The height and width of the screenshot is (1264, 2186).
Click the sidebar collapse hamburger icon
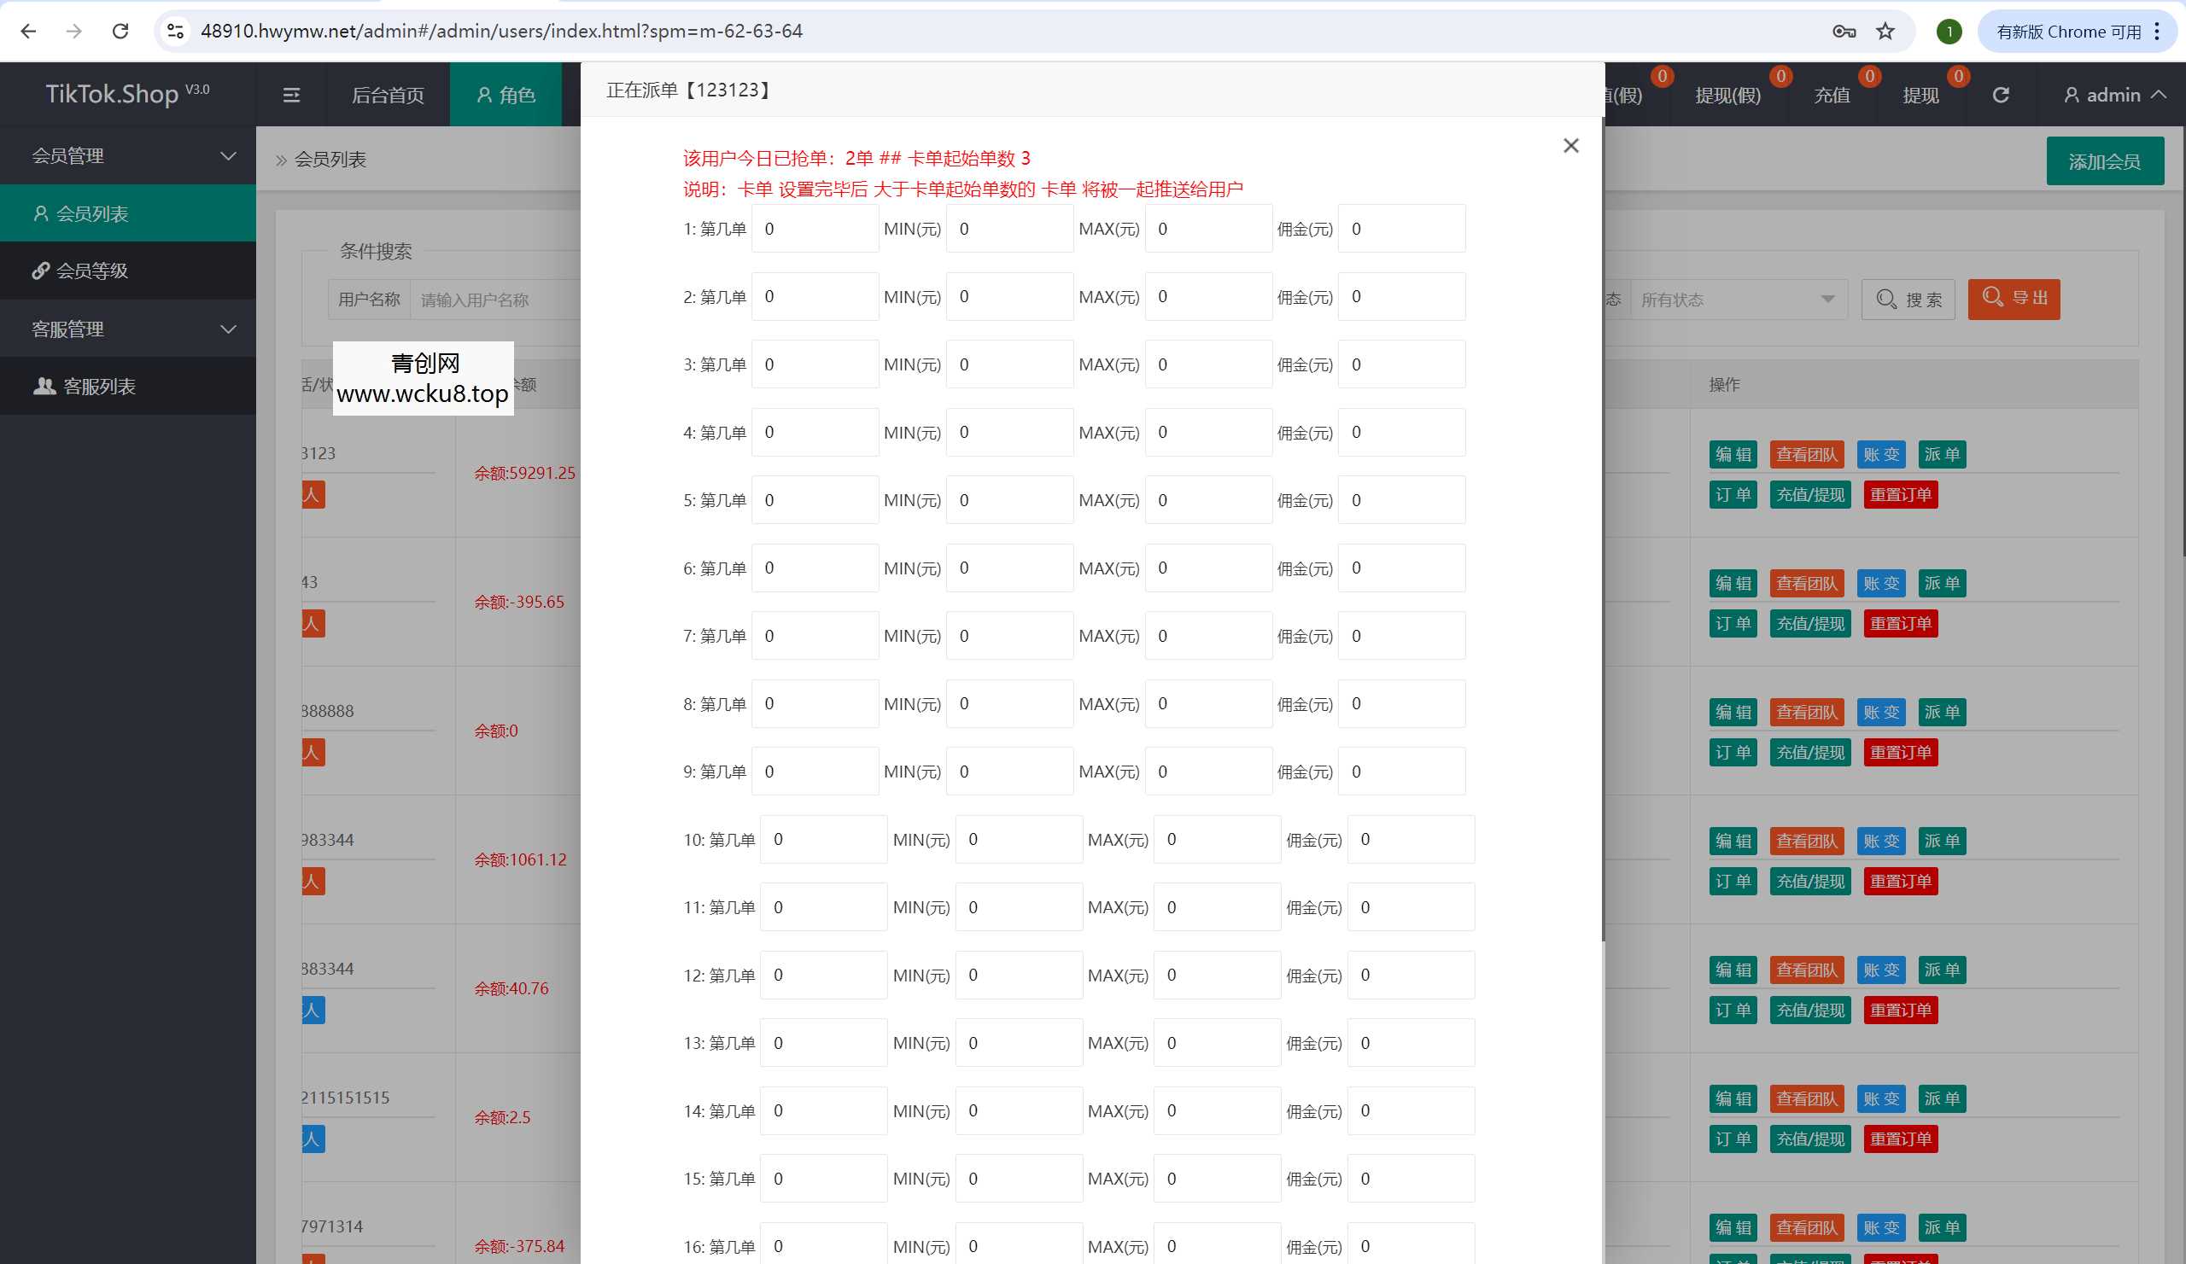(291, 95)
